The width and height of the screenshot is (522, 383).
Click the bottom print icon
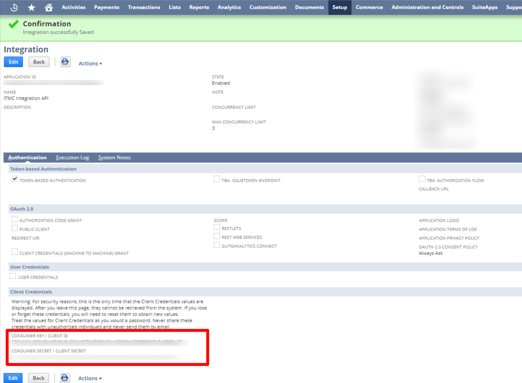click(x=65, y=378)
